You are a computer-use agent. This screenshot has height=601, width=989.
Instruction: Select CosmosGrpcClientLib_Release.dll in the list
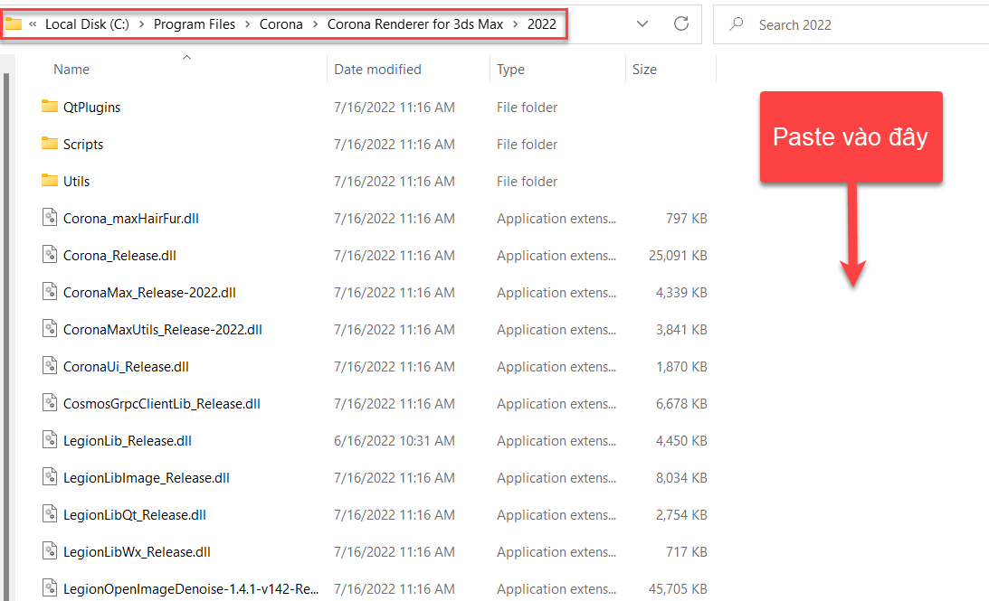pyautogui.click(x=161, y=404)
